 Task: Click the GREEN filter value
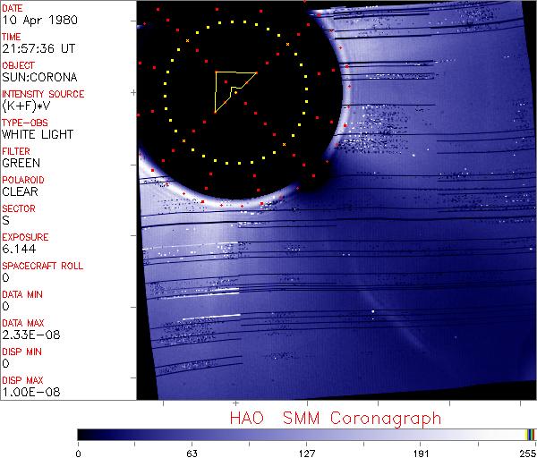(x=21, y=163)
